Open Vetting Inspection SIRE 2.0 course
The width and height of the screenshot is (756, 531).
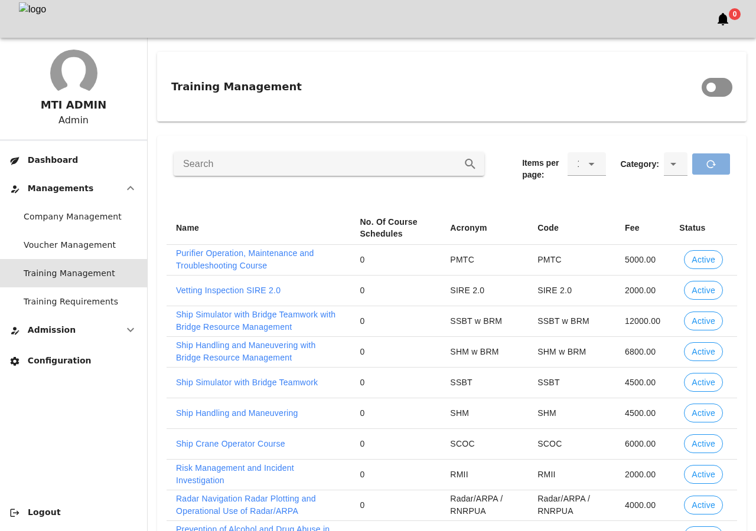pos(228,290)
